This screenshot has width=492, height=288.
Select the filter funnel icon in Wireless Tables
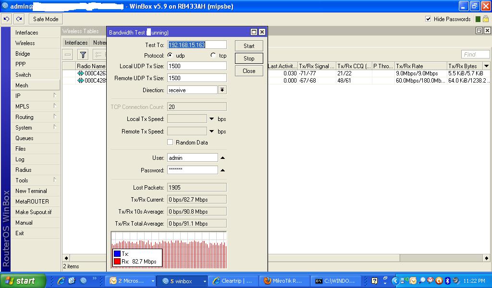[x=83, y=54]
